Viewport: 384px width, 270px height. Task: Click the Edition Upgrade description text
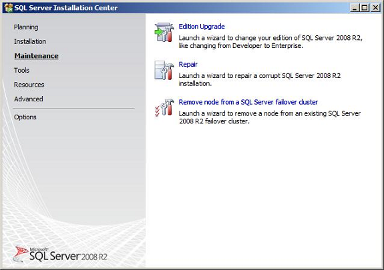coord(270,42)
